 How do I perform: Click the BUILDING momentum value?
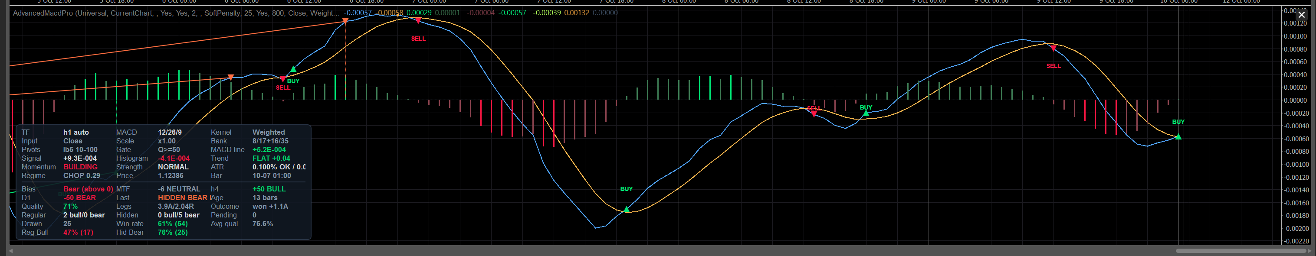tap(80, 167)
